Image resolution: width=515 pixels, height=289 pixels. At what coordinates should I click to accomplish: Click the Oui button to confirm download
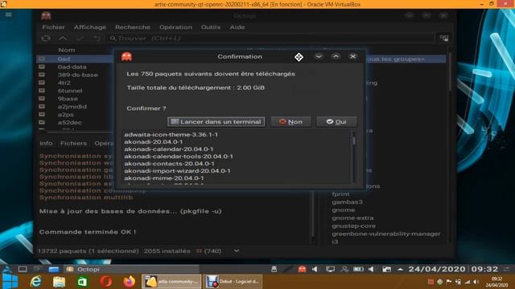[x=336, y=121]
